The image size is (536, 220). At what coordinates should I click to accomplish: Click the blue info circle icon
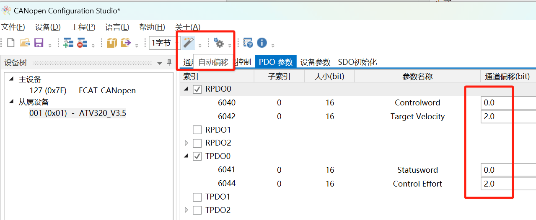pyautogui.click(x=262, y=43)
